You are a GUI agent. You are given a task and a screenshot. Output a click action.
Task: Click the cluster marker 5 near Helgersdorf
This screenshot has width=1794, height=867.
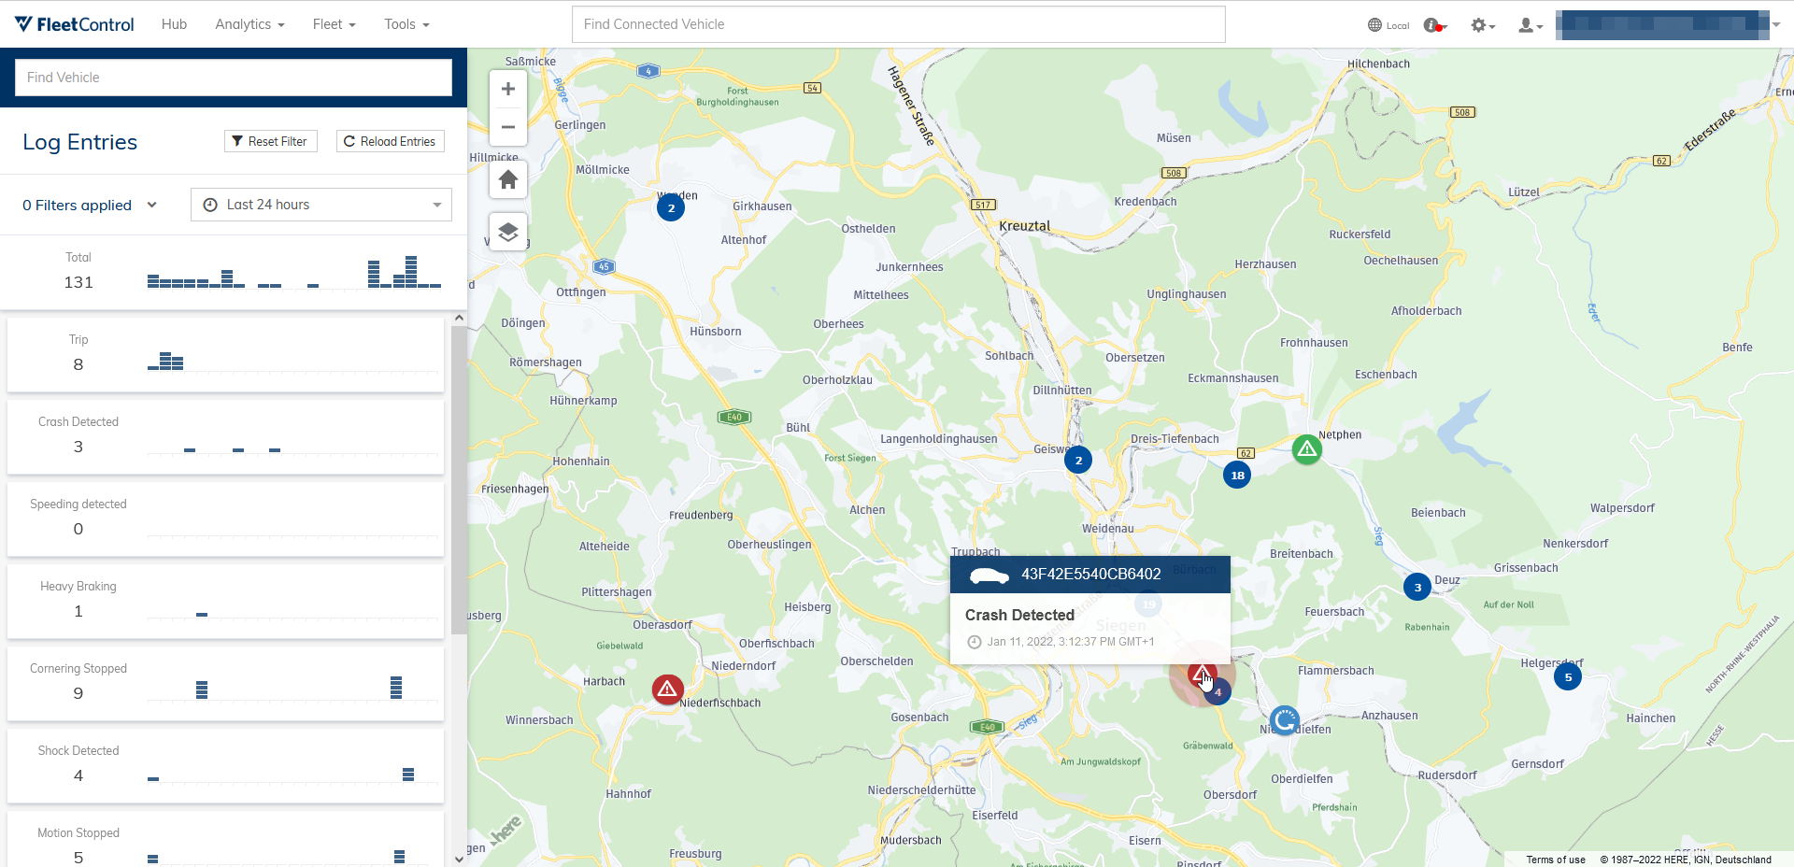[1568, 676]
